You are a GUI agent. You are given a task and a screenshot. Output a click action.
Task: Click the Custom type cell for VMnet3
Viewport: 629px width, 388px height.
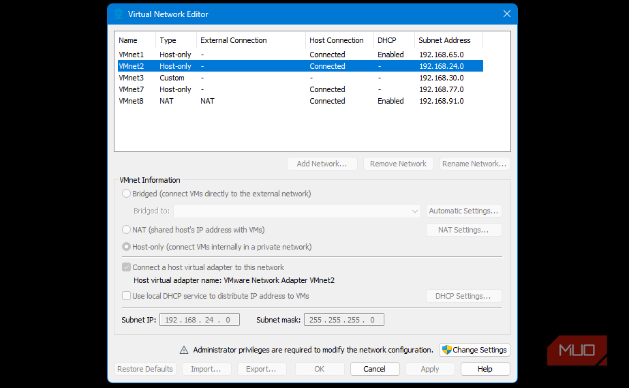pos(172,78)
